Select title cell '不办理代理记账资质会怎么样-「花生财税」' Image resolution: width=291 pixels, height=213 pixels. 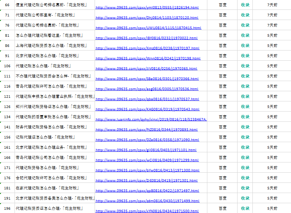(x=55, y=76)
